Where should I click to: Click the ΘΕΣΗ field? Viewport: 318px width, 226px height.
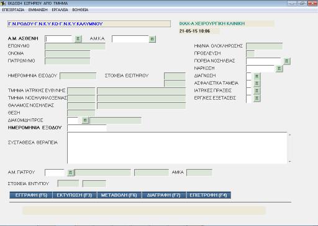(x=81, y=113)
